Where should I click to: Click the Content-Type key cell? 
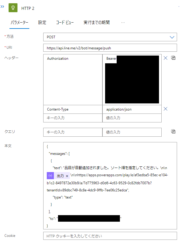[73, 109]
